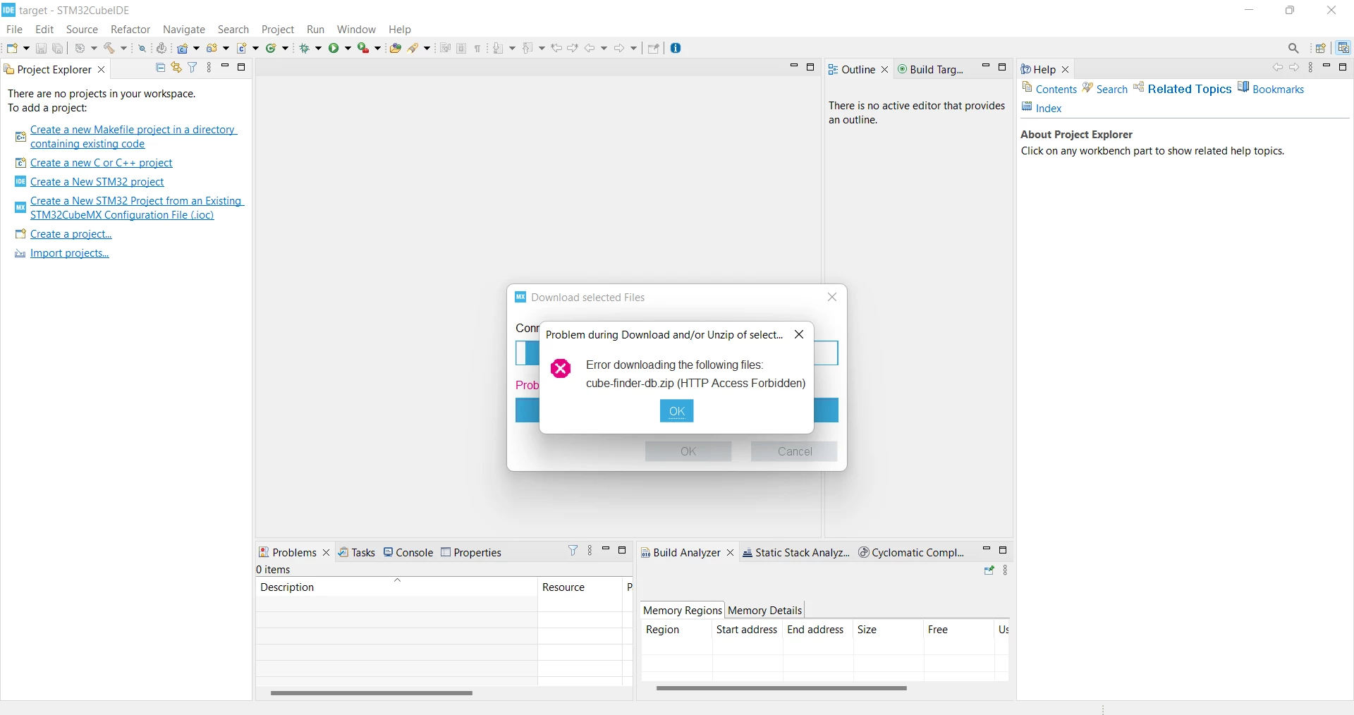Click the Import projects link
Screen dimensions: 1354x715
coord(70,253)
